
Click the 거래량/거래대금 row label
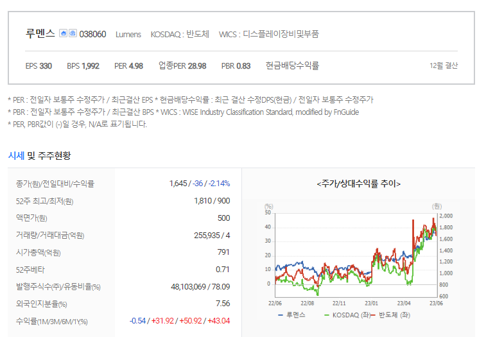pyautogui.click(x=50, y=236)
